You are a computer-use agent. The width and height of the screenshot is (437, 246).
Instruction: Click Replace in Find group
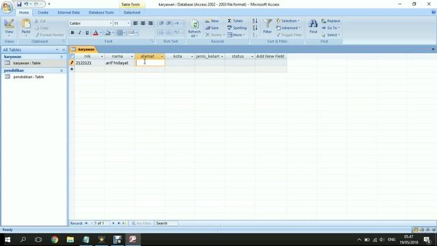pos(330,21)
